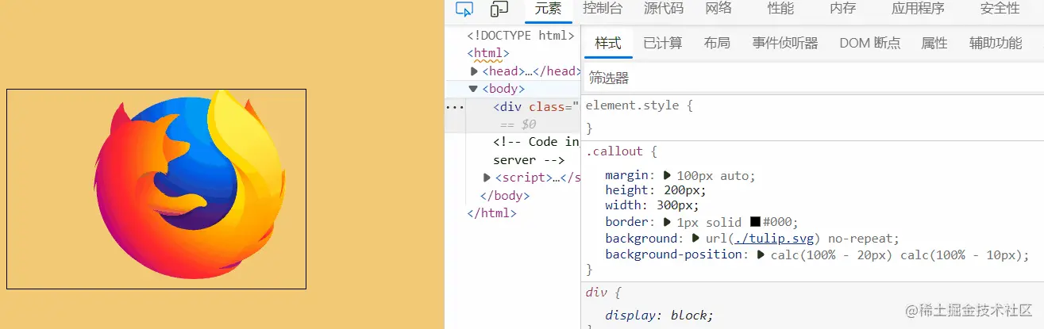Open the #000 border color swatch
The height and width of the screenshot is (329, 1044).
[755, 222]
